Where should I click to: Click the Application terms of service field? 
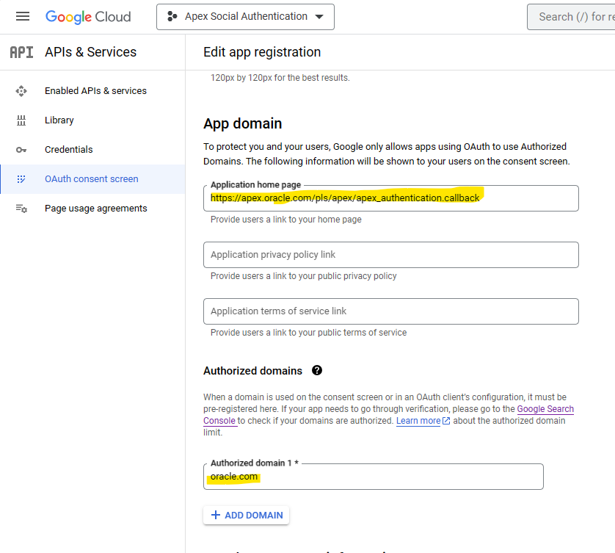point(390,311)
